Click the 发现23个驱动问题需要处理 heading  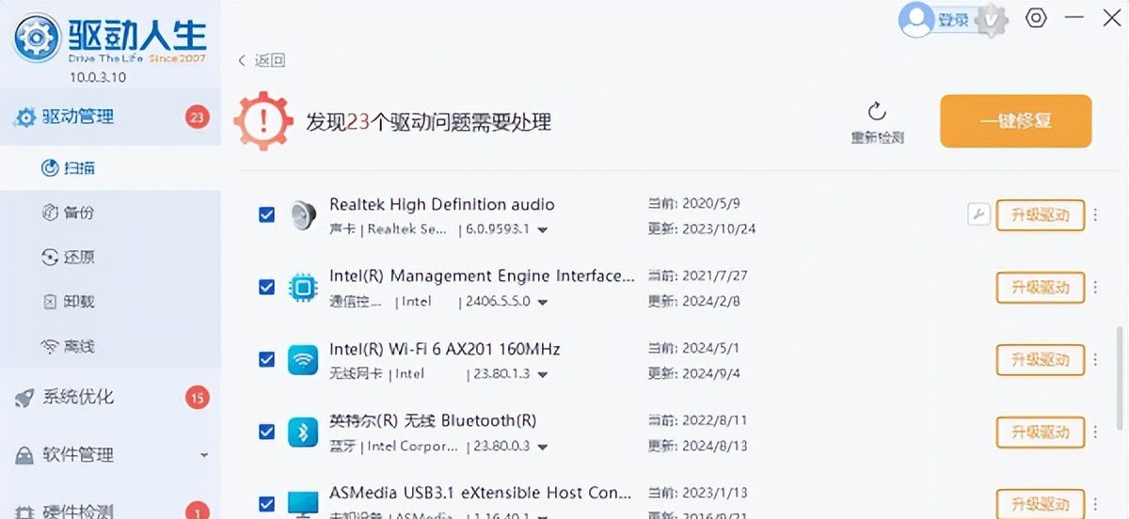pyautogui.click(x=428, y=122)
